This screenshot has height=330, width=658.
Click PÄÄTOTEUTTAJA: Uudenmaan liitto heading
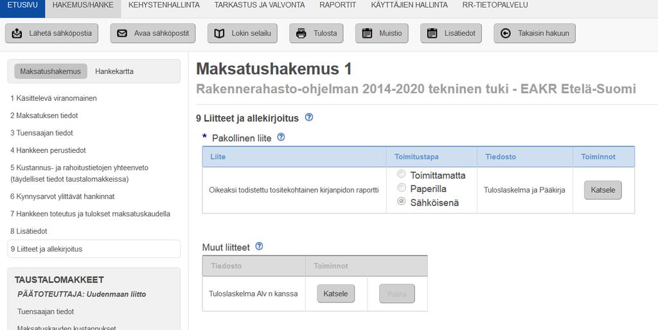coord(82,294)
